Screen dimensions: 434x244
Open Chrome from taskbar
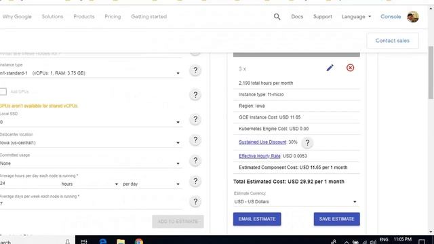click(139, 241)
